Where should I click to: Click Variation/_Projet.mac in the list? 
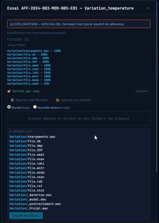(x=29, y=208)
